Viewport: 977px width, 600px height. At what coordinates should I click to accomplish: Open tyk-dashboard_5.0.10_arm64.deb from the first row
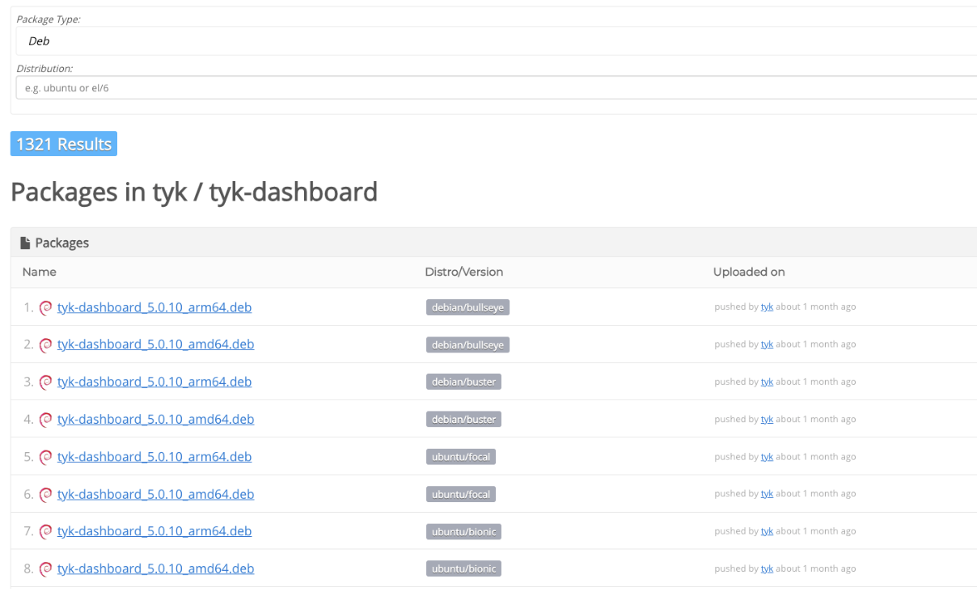coord(154,307)
